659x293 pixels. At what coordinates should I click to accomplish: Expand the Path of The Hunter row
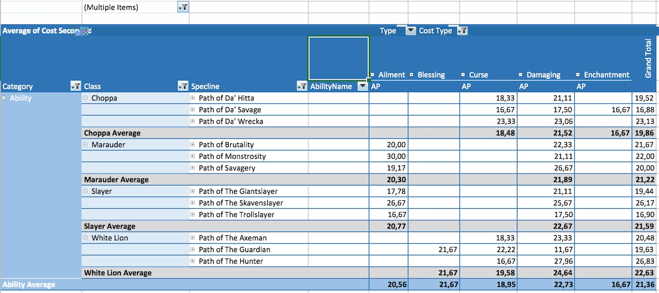pos(193,261)
